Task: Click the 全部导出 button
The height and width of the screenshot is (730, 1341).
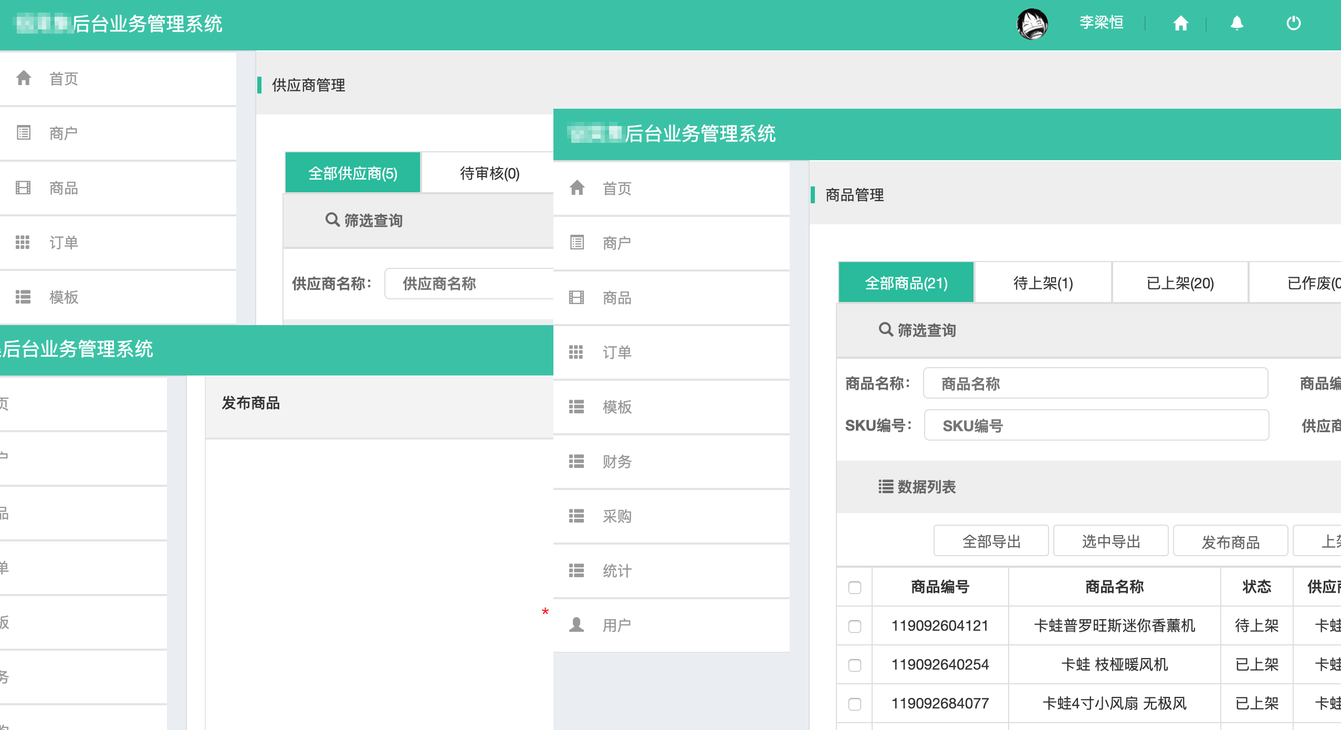Action: (x=991, y=541)
